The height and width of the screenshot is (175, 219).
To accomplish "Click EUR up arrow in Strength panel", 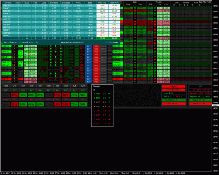I will [109, 98].
